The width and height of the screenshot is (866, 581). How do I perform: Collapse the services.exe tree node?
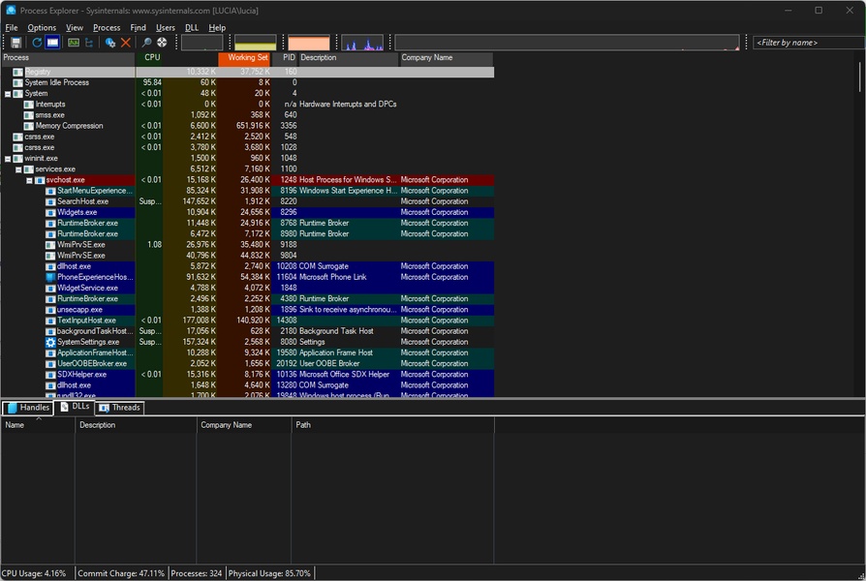(19, 169)
